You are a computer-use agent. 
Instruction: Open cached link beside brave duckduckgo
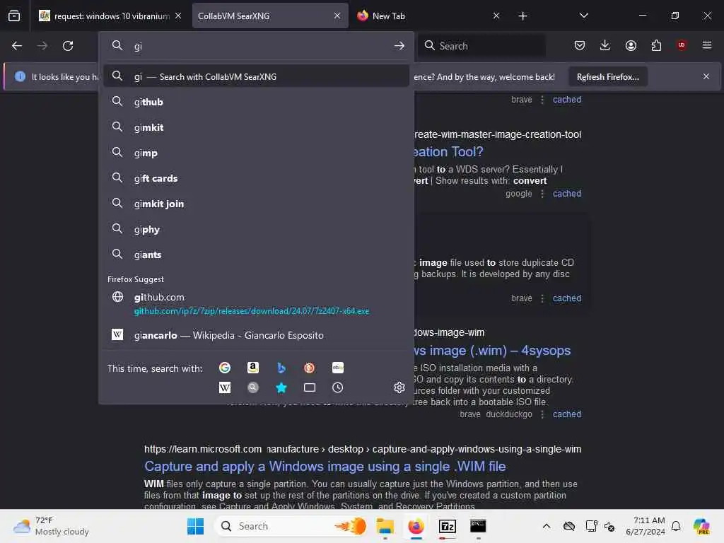pos(567,414)
